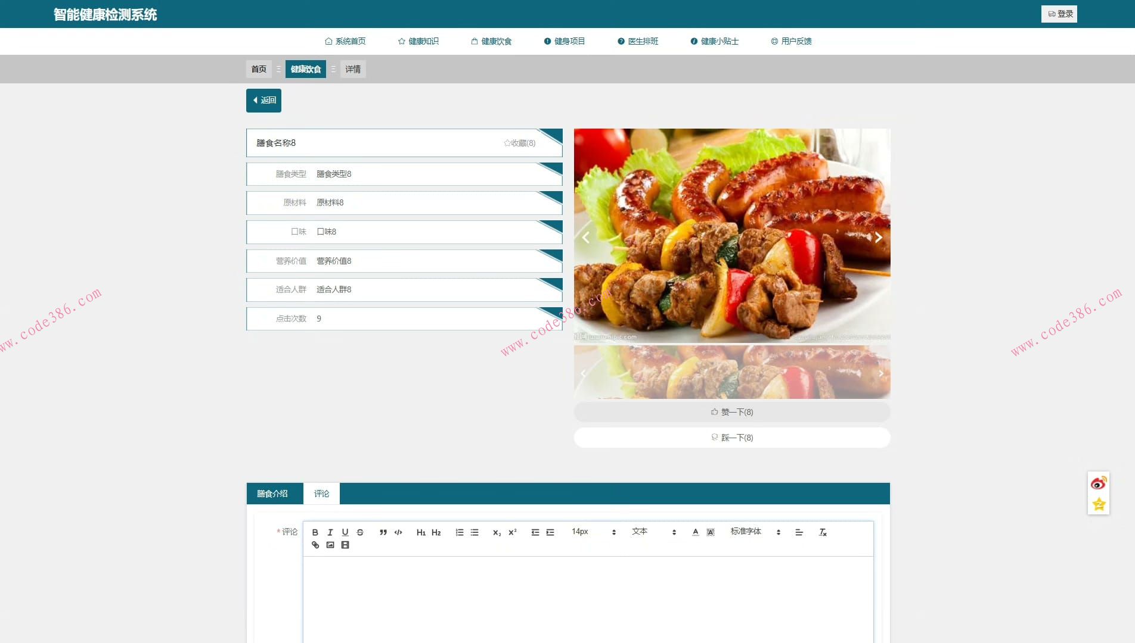Click the QQ Zone star share icon
1135x643 pixels.
pos(1099,504)
